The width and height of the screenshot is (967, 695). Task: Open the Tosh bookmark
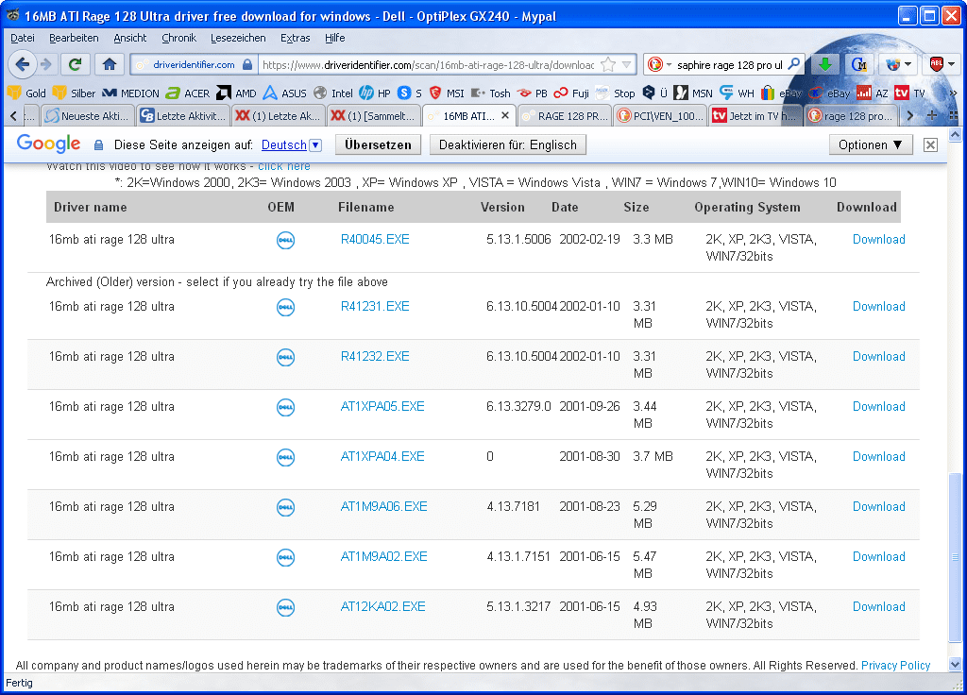pos(491,93)
